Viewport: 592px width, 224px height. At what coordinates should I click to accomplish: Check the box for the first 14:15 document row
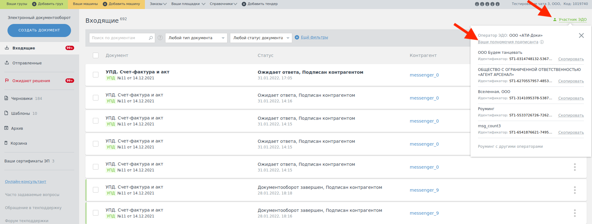tap(96, 121)
